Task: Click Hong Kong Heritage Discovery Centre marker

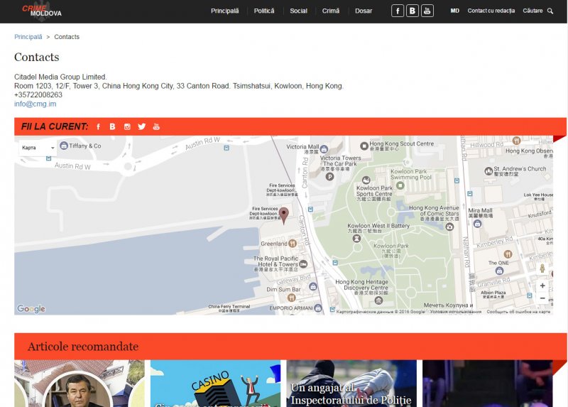Action: (378, 300)
